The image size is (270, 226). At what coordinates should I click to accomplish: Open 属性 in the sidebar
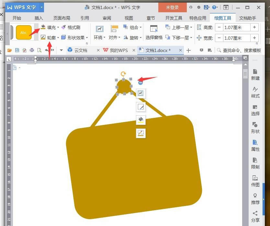[x=255, y=146]
